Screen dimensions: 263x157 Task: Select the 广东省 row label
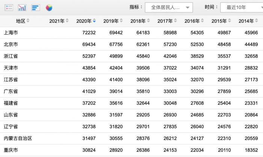point(11,92)
